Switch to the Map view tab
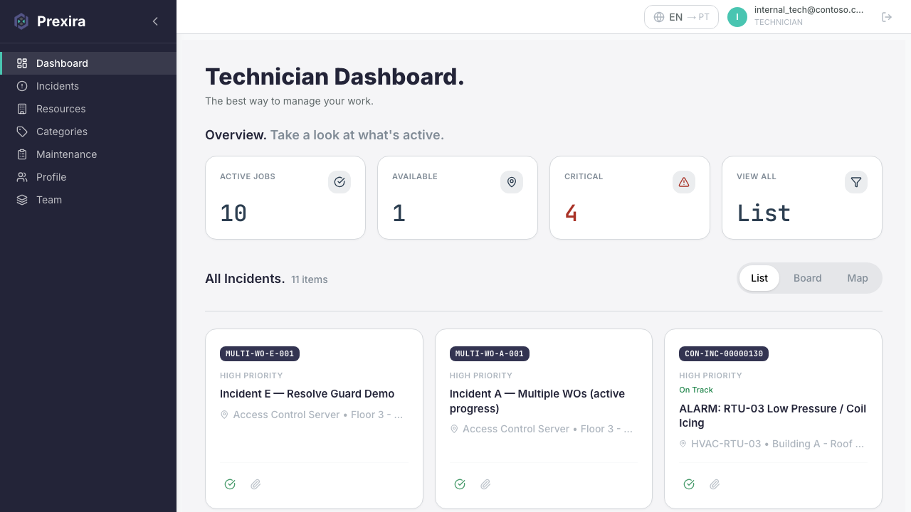The image size is (911, 512). (858, 278)
